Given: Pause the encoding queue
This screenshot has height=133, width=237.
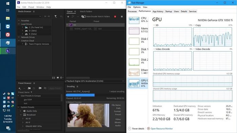Looking at the screenshot, I should click(x=122, y=17).
